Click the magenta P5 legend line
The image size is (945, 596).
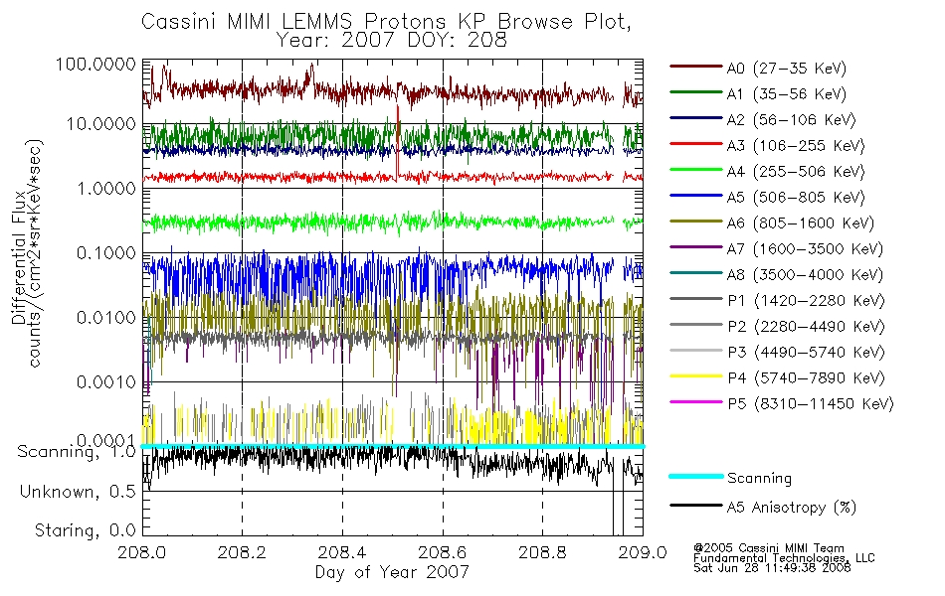[x=695, y=402]
